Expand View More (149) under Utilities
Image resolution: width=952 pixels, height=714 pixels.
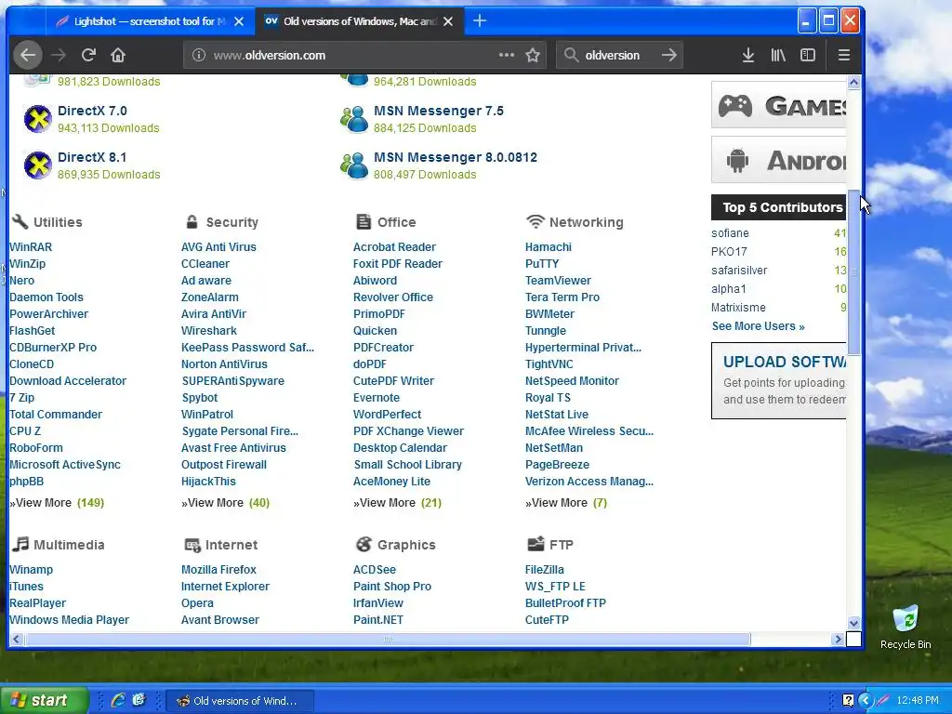click(x=57, y=503)
